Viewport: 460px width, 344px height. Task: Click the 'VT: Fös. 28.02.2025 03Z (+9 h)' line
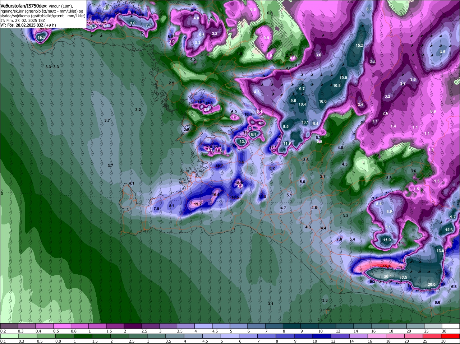tap(28, 25)
